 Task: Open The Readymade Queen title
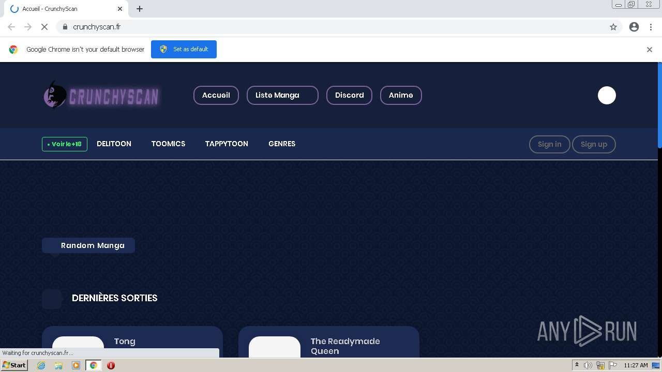tap(345, 346)
